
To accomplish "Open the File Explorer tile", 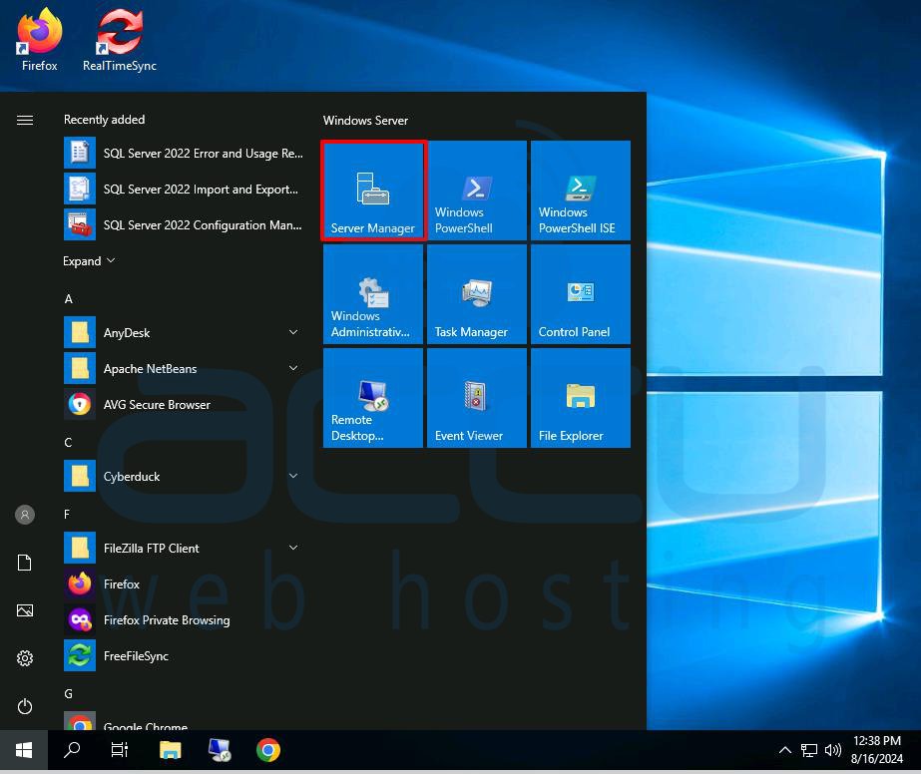I will 581,398.
